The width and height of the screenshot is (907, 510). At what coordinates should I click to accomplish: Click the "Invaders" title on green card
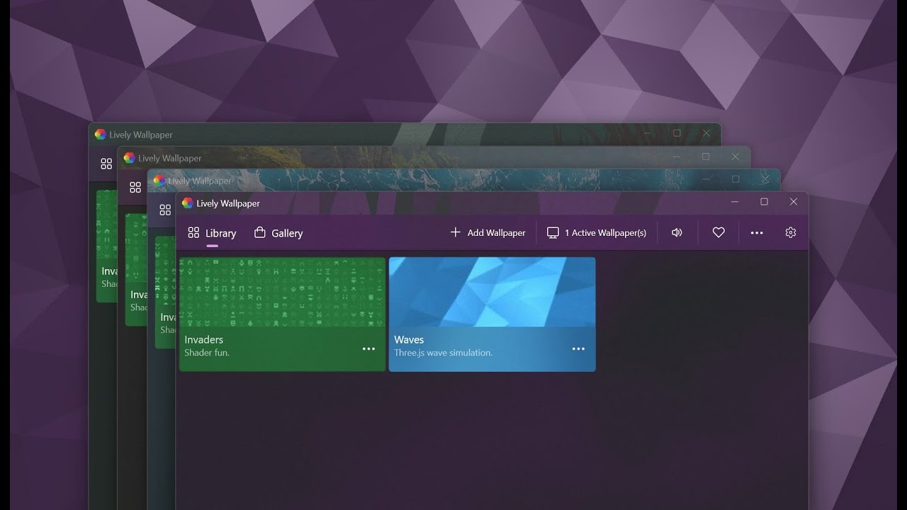(204, 339)
